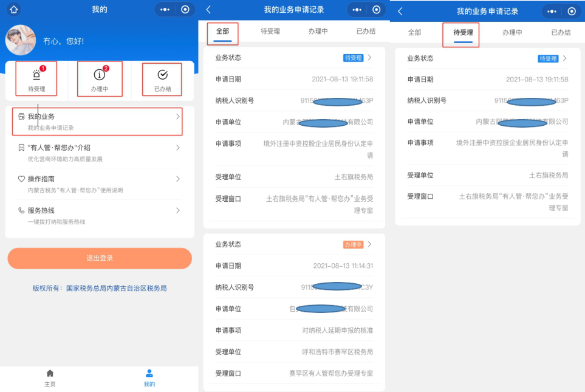Click date 2021-08-13 11:14:31

click(343, 266)
